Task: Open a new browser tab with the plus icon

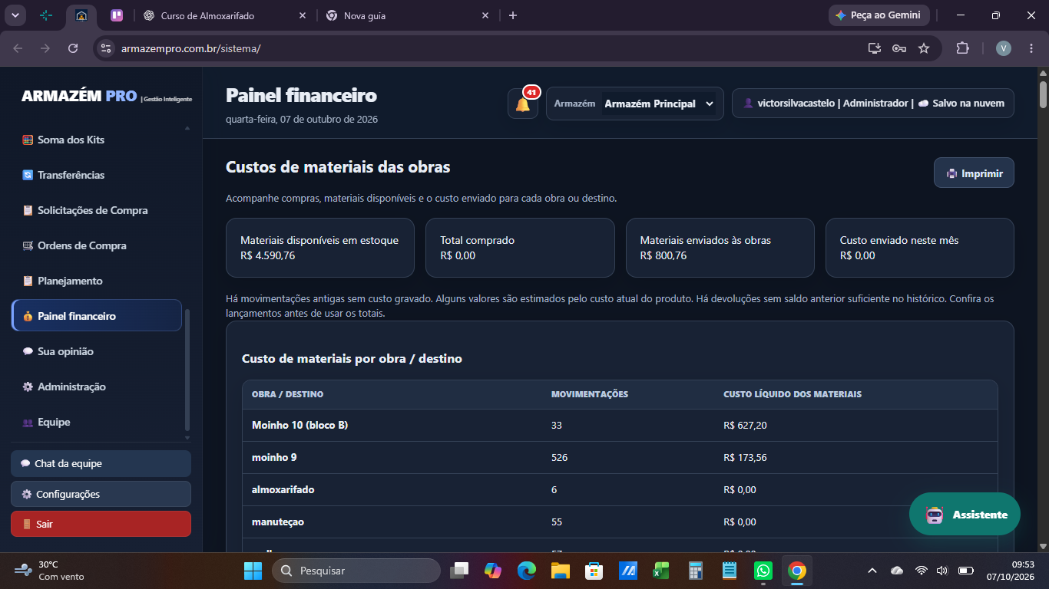Action: pyautogui.click(x=513, y=15)
